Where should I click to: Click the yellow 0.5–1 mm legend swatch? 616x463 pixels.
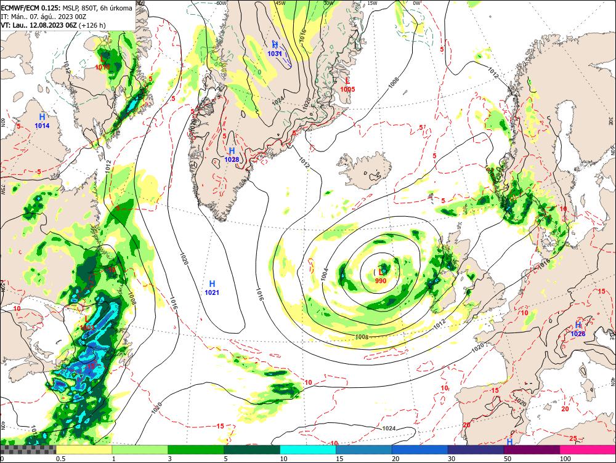[84, 449]
